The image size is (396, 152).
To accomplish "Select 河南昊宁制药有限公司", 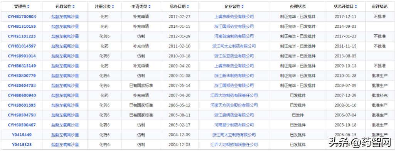I will [x=234, y=125].
